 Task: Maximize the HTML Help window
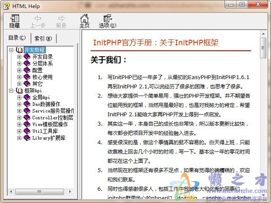(x=242, y=5)
